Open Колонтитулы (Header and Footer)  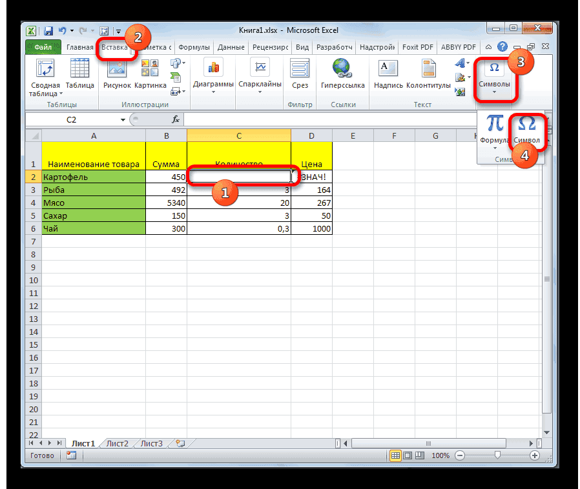[x=428, y=74]
